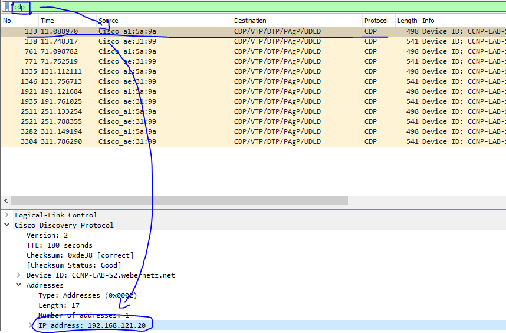The image size is (506, 333).
Task: Click the 498 length value of packet 3282
Action: [412, 131]
